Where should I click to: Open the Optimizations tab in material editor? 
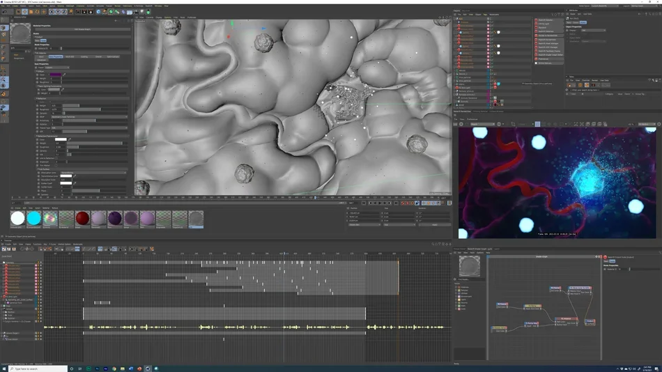(113, 56)
